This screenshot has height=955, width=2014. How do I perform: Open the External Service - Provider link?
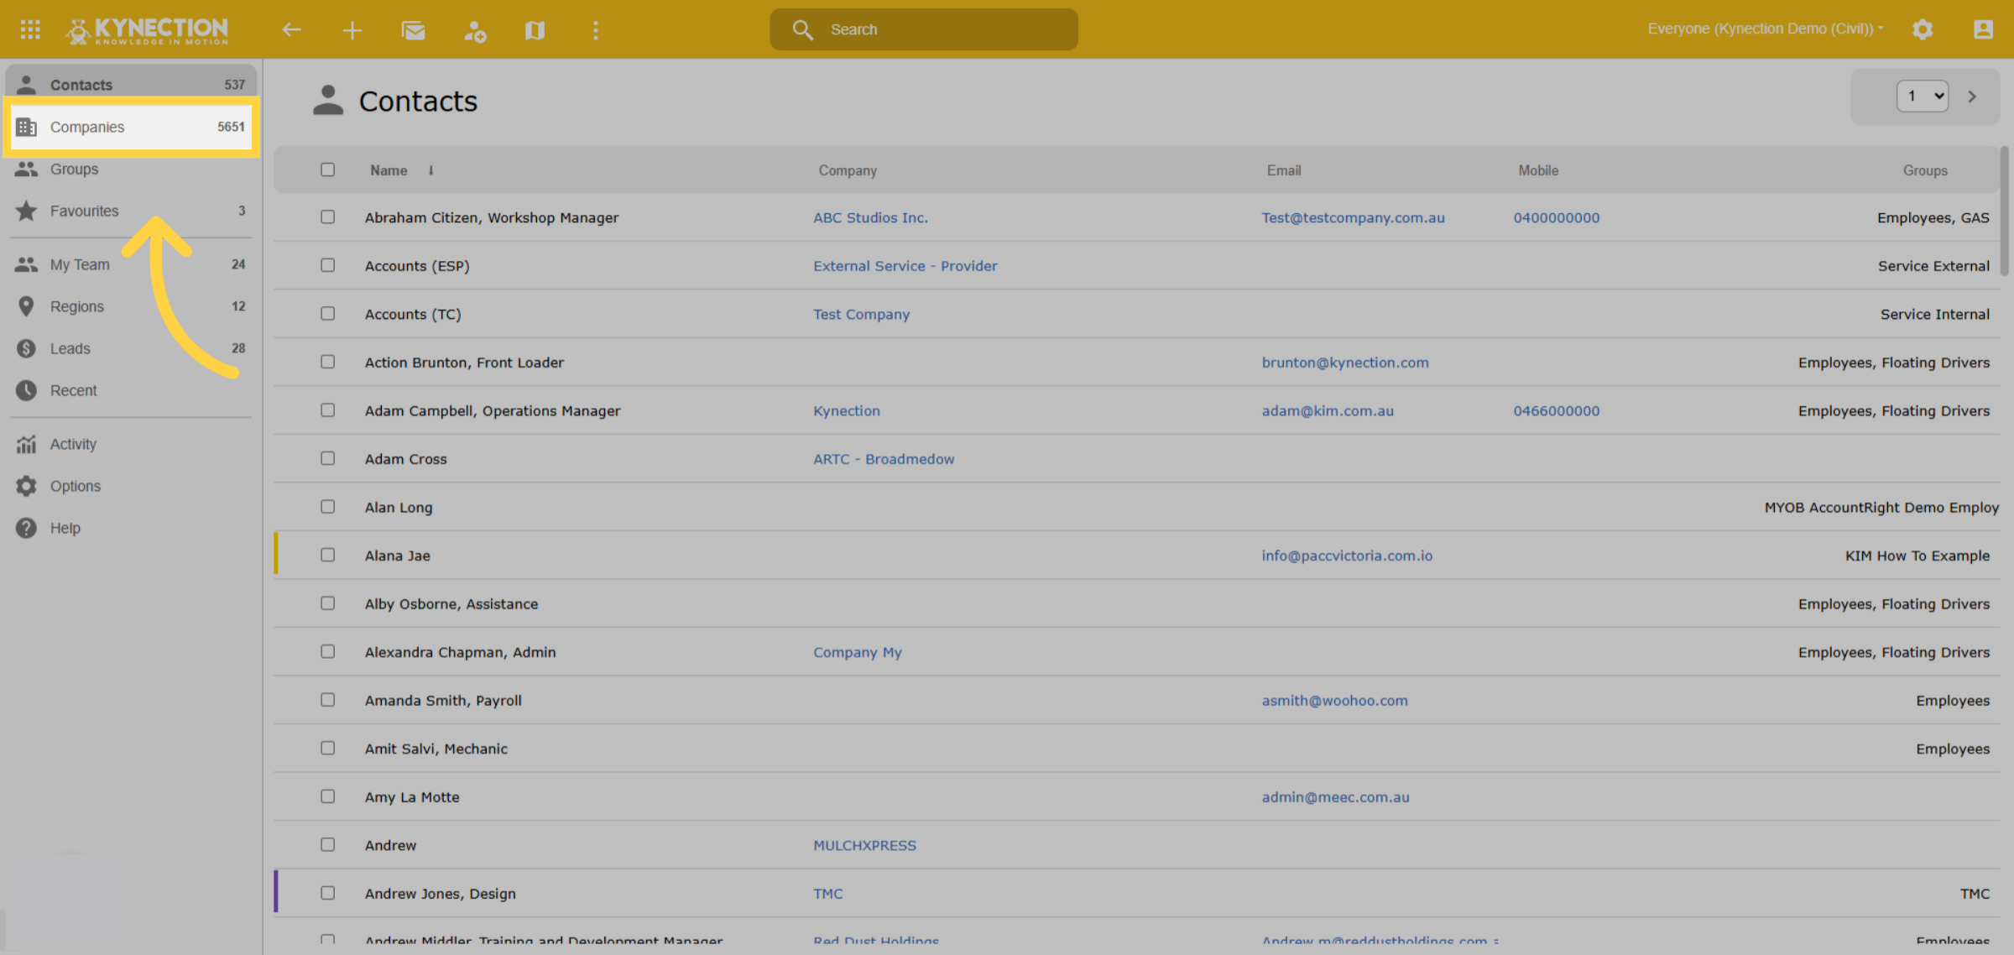905,266
